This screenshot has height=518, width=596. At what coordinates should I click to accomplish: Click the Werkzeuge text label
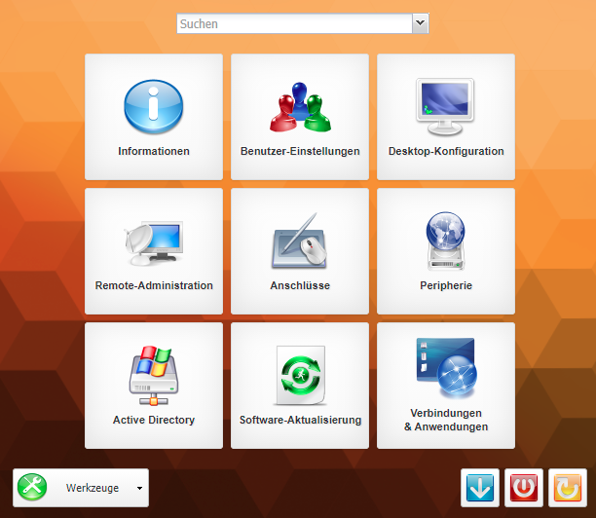(x=93, y=489)
